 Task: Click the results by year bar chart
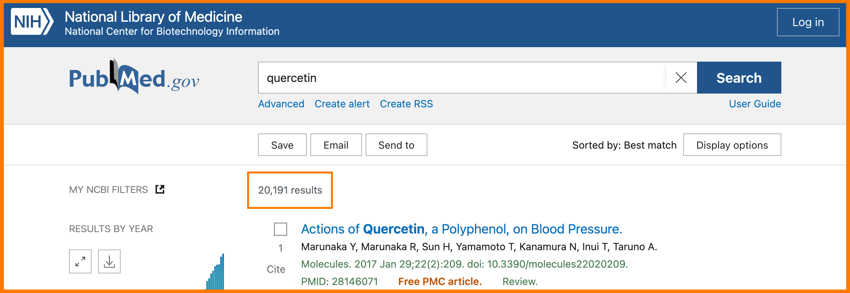(216, 274)
